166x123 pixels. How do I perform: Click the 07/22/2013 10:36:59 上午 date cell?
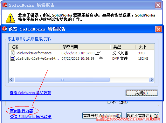tap(82, 58)
